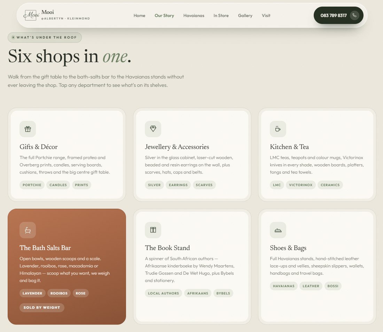
Task: Click the CERAMICS tag
Action: [x=330, y=185]
